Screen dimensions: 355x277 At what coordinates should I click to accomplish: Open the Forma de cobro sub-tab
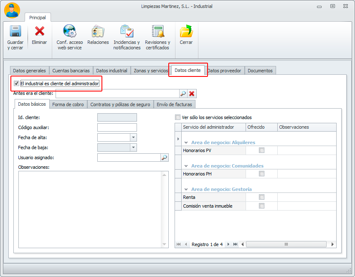[68, 104]
